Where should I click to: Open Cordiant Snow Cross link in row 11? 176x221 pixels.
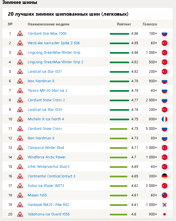45,128
